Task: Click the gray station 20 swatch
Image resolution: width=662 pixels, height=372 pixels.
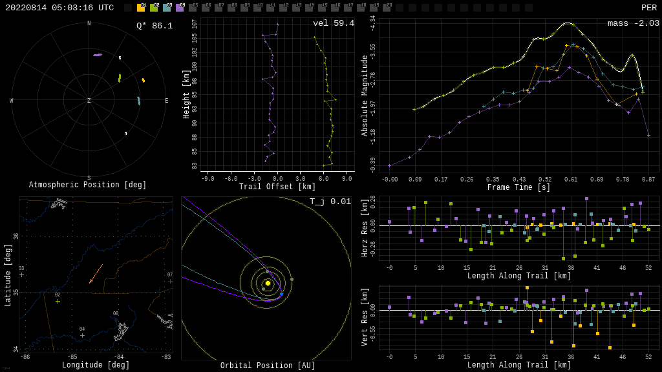Action: [387, 8]
